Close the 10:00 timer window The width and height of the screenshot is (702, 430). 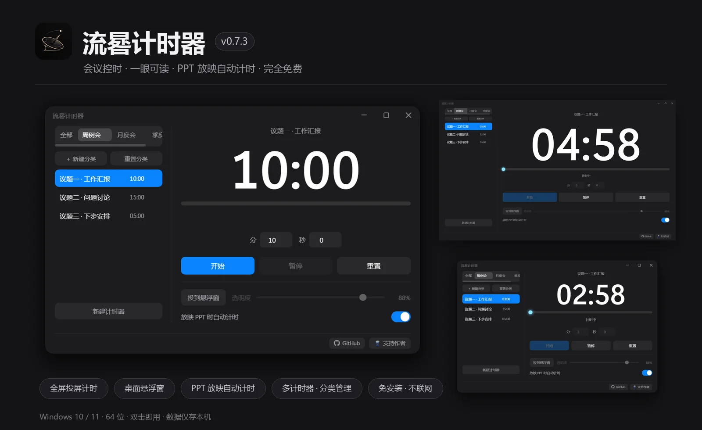tap(408, 115)
